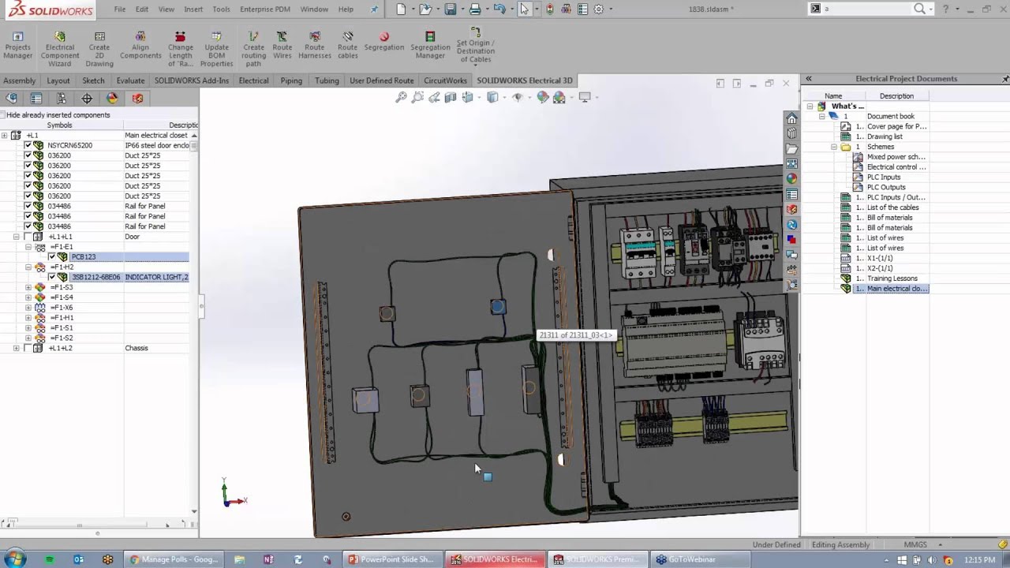The image size is (1010, 568).
Task: Toggle Hide already inserted components checkbox
Action: [3, 115]
